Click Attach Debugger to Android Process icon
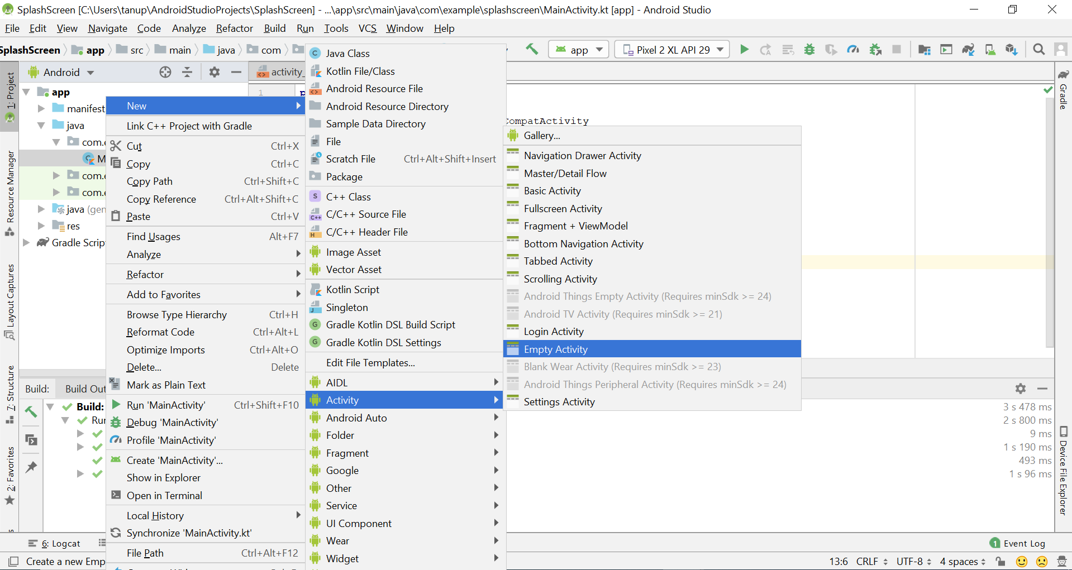Image resolution: width=1072 pixels, height=570 pixels. click(875, 50)
